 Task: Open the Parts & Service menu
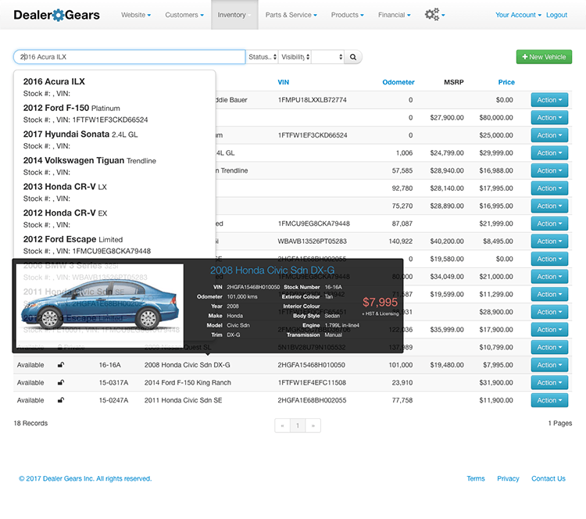291,15
